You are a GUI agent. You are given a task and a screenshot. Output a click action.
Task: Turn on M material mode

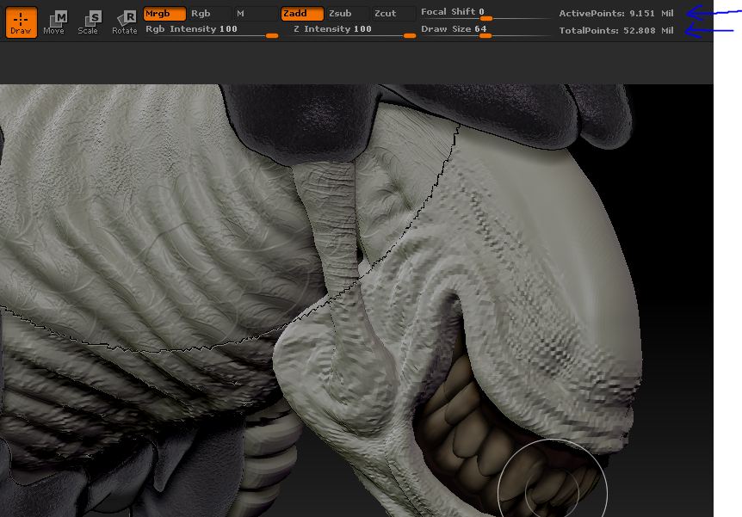coord(255,14)
